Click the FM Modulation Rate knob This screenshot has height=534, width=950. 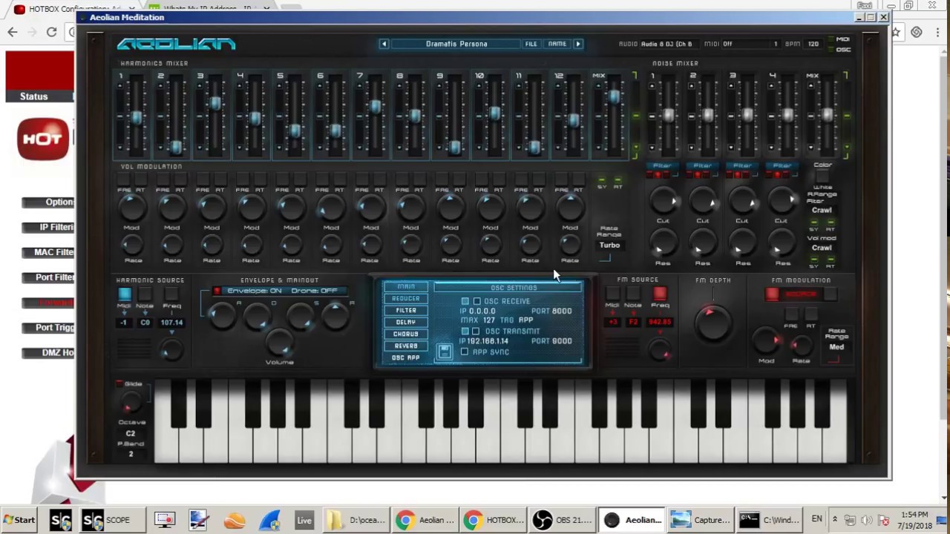point(801,345)
